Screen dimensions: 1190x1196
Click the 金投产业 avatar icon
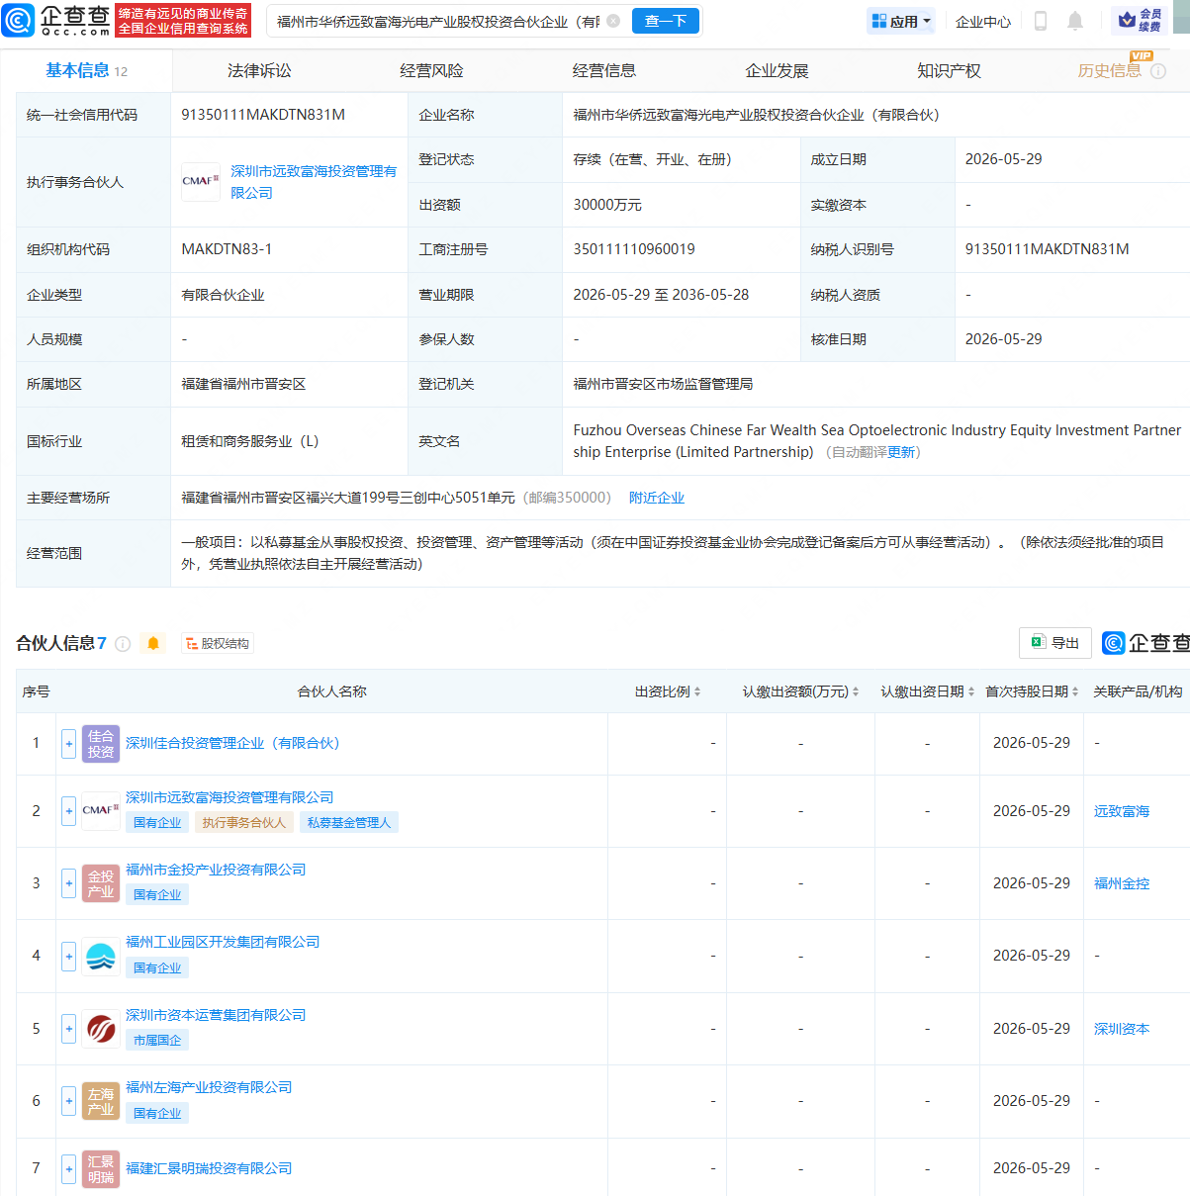[x=101, y=883]
